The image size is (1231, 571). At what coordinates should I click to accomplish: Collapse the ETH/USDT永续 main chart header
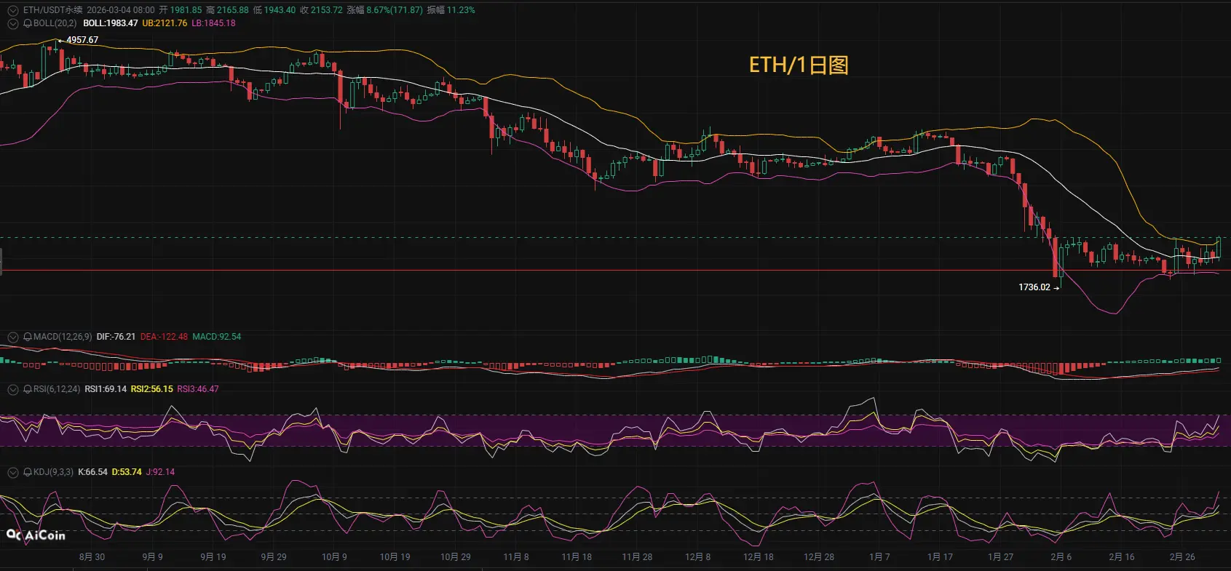[13, 10]
